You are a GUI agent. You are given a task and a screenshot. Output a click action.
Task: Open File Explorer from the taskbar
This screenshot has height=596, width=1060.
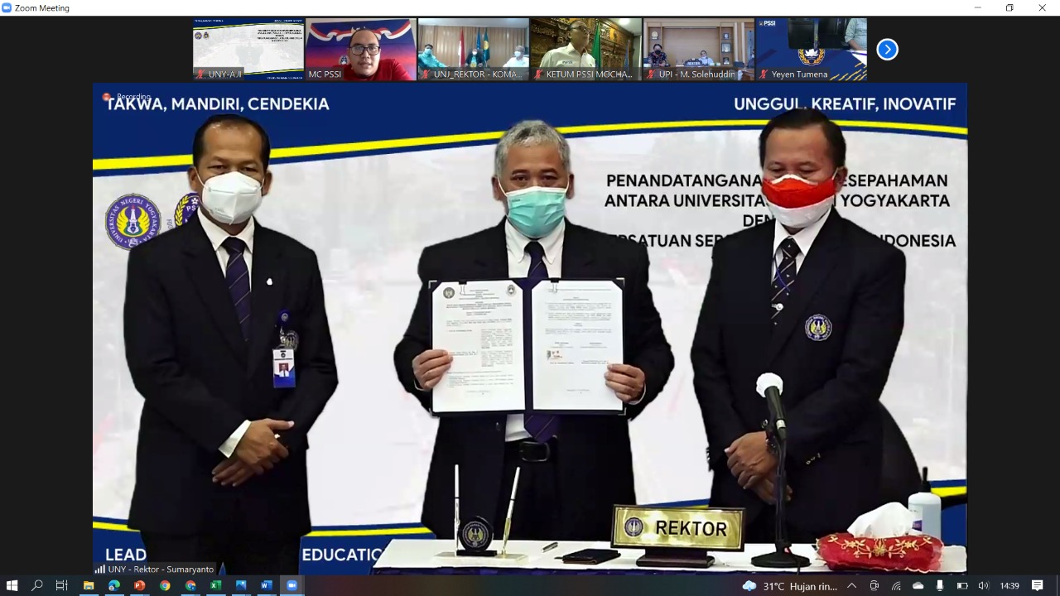pyautogui.click(x=89, y=585)
